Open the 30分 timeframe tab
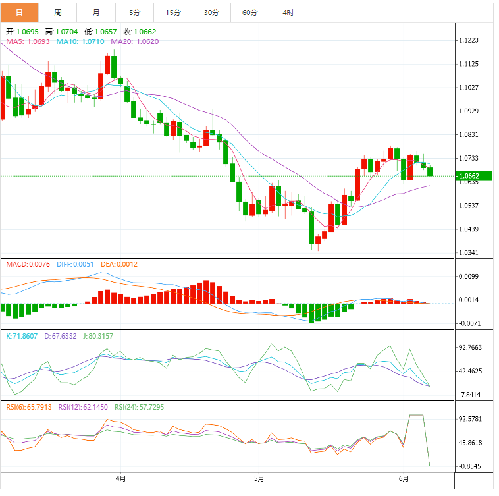The width and height of the screenshot is (499, 496). (211, 13)
